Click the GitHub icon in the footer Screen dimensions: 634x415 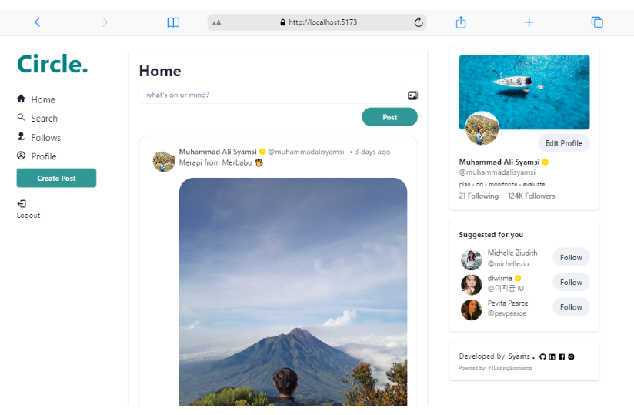click(x=542, y=356)
